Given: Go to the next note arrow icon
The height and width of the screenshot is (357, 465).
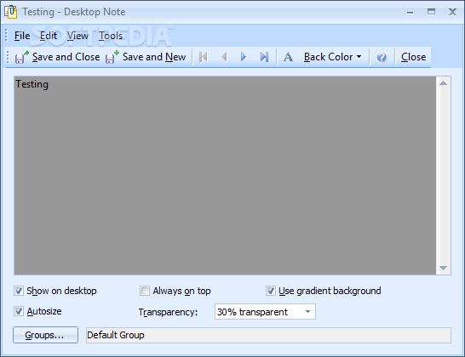Looking at the screenshot, I should click(244, 57).
